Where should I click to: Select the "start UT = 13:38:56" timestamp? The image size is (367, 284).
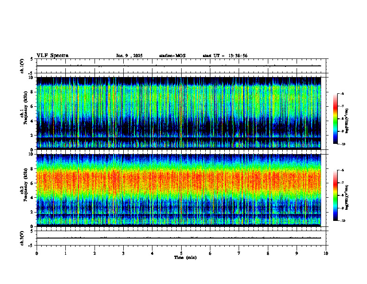point(225,56)
